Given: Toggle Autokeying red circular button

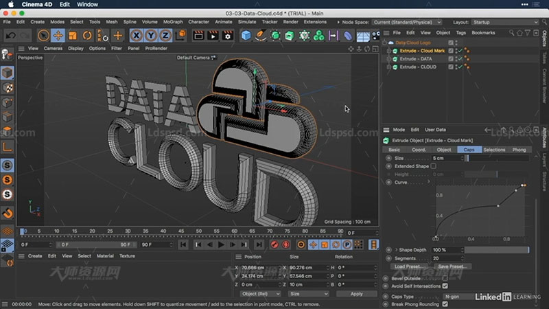Looking at the screenshot, I should (286, 244).
